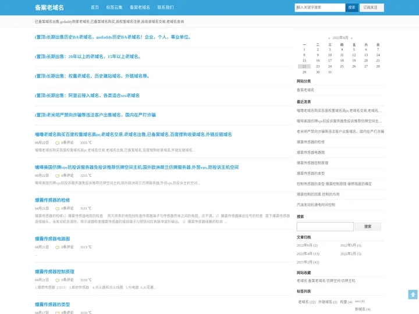Open archive 2022年8月 (2)
The width and height of the screenshot is (419, 314).
coord(307,245)
